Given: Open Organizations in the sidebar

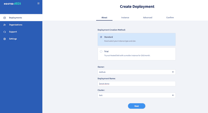Looking at the screenshot, I should coord(16,25).
